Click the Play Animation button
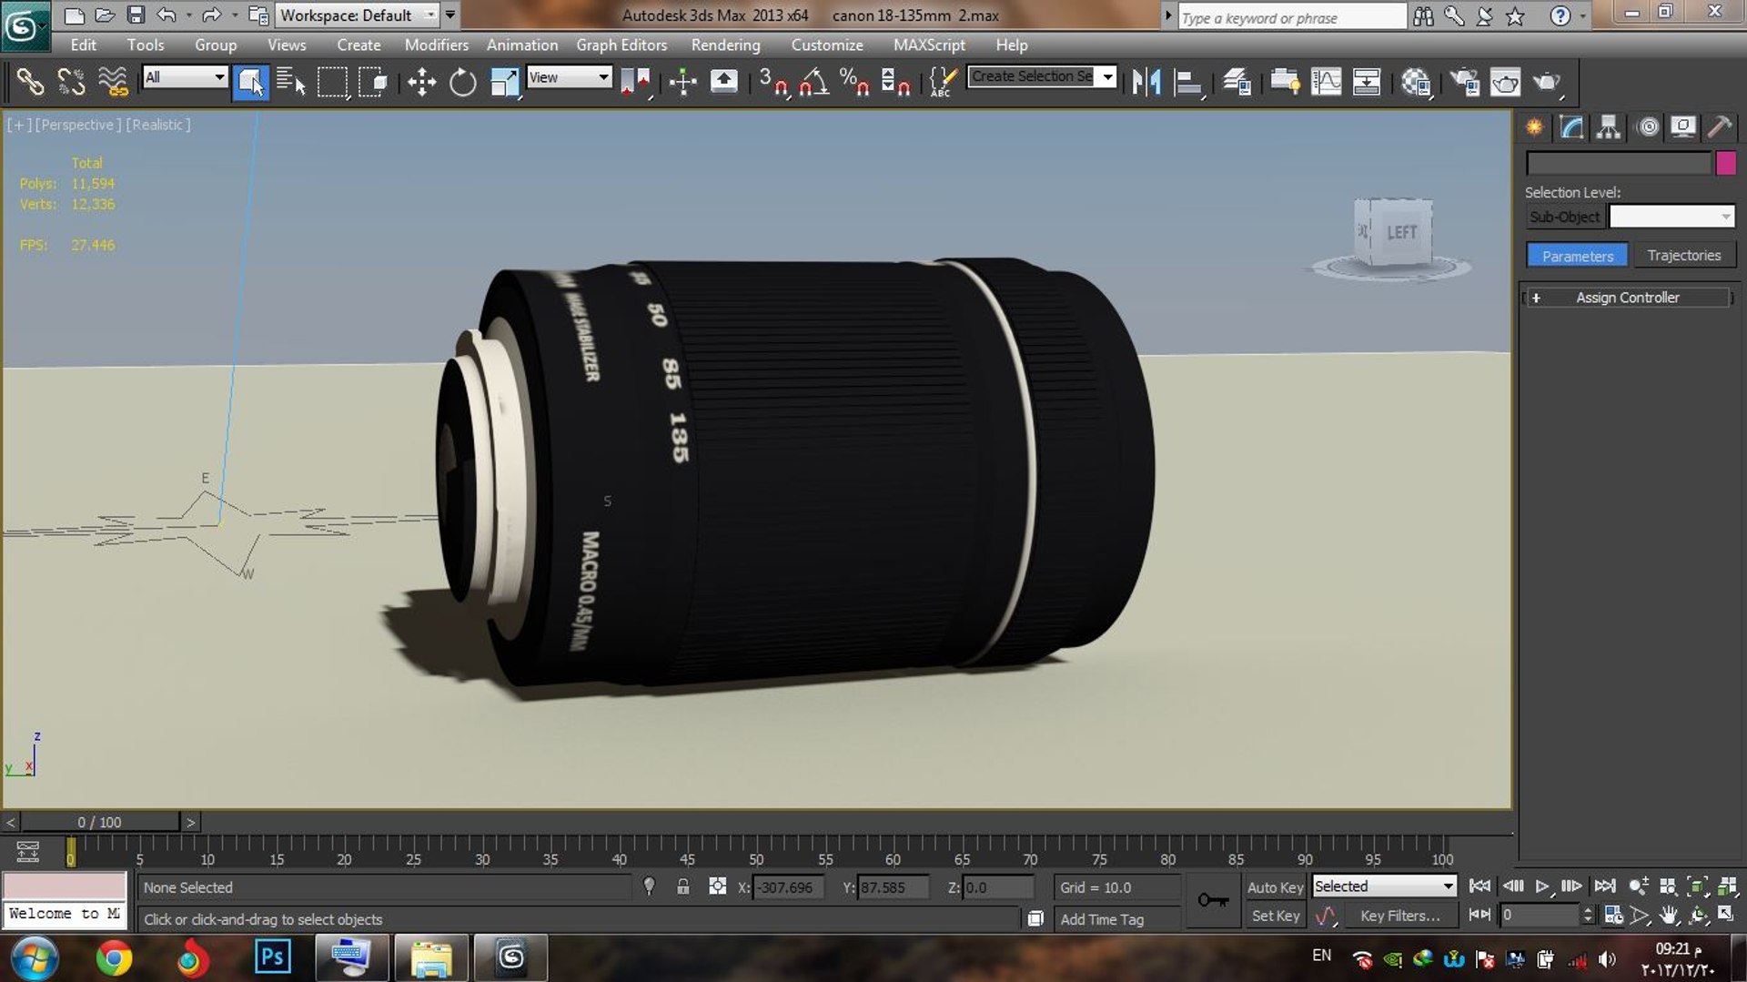Image resolution: width=1747 pixels, height=982 pixels. tap(1542, 886)
